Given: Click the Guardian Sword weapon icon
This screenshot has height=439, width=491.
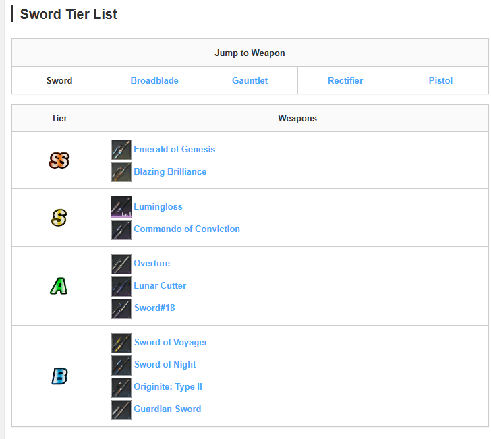Looking at the screenshot, I should coord(121,410).
